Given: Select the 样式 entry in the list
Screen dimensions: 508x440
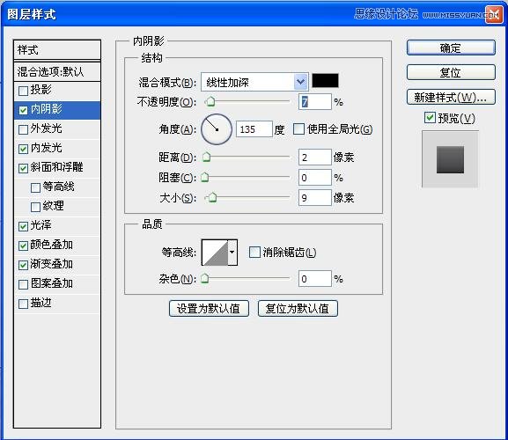Looking at the screenshot, I should [x=57, y=50].
